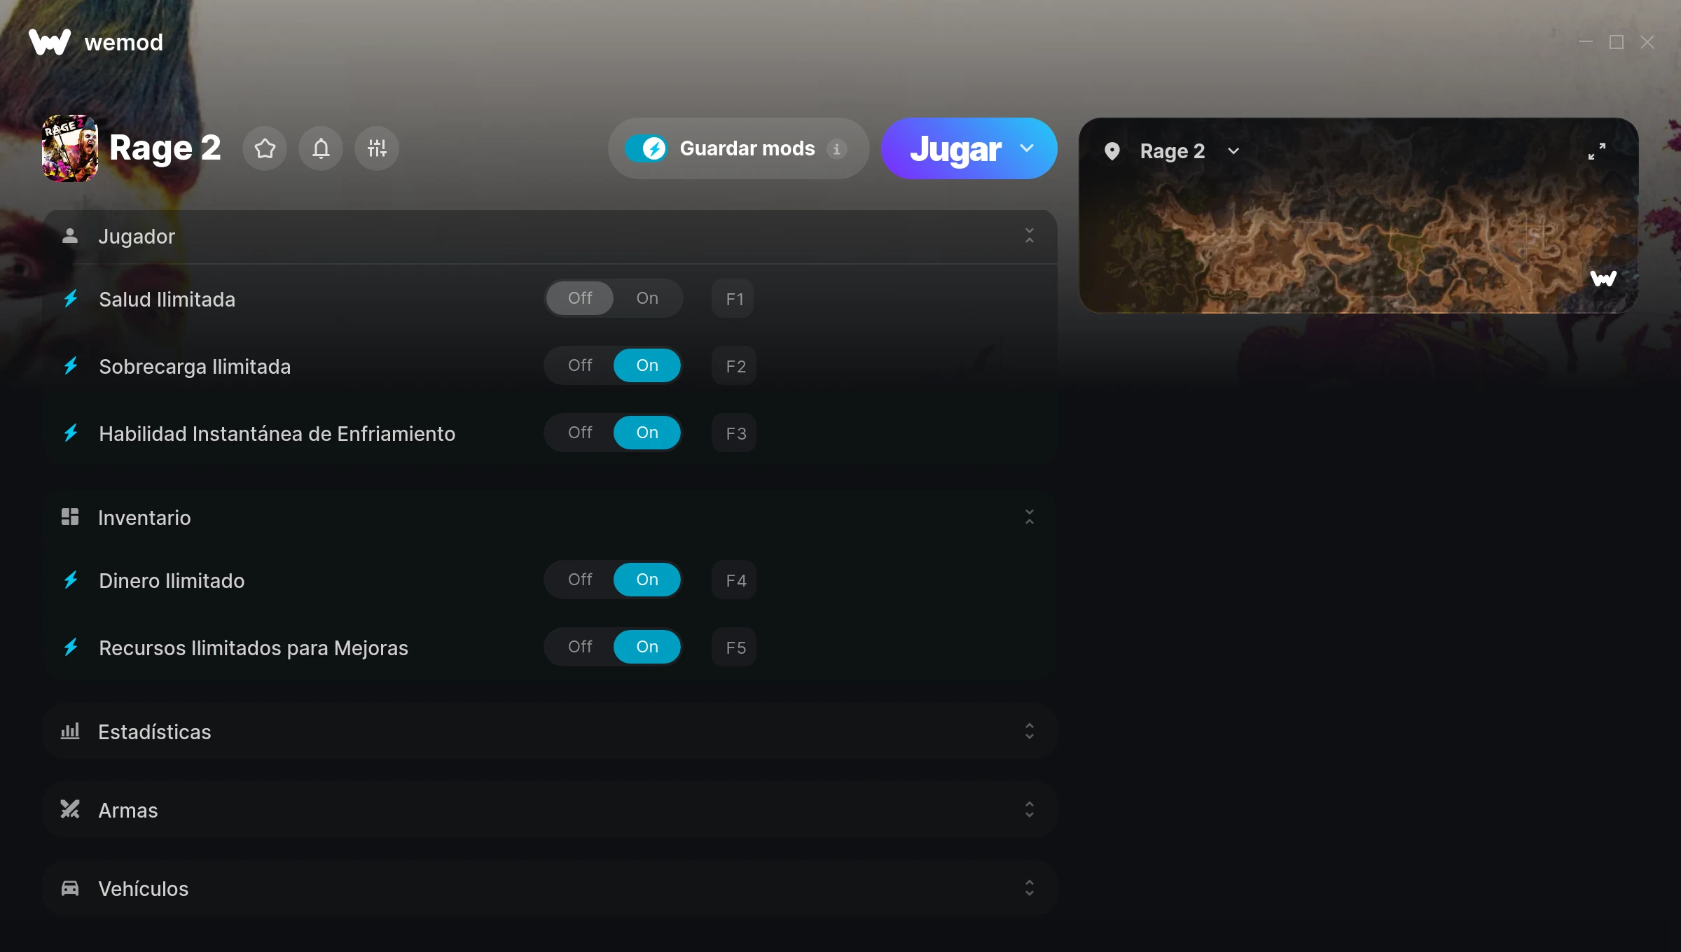Click the WeMod badge on the map

click(1603, 279)
